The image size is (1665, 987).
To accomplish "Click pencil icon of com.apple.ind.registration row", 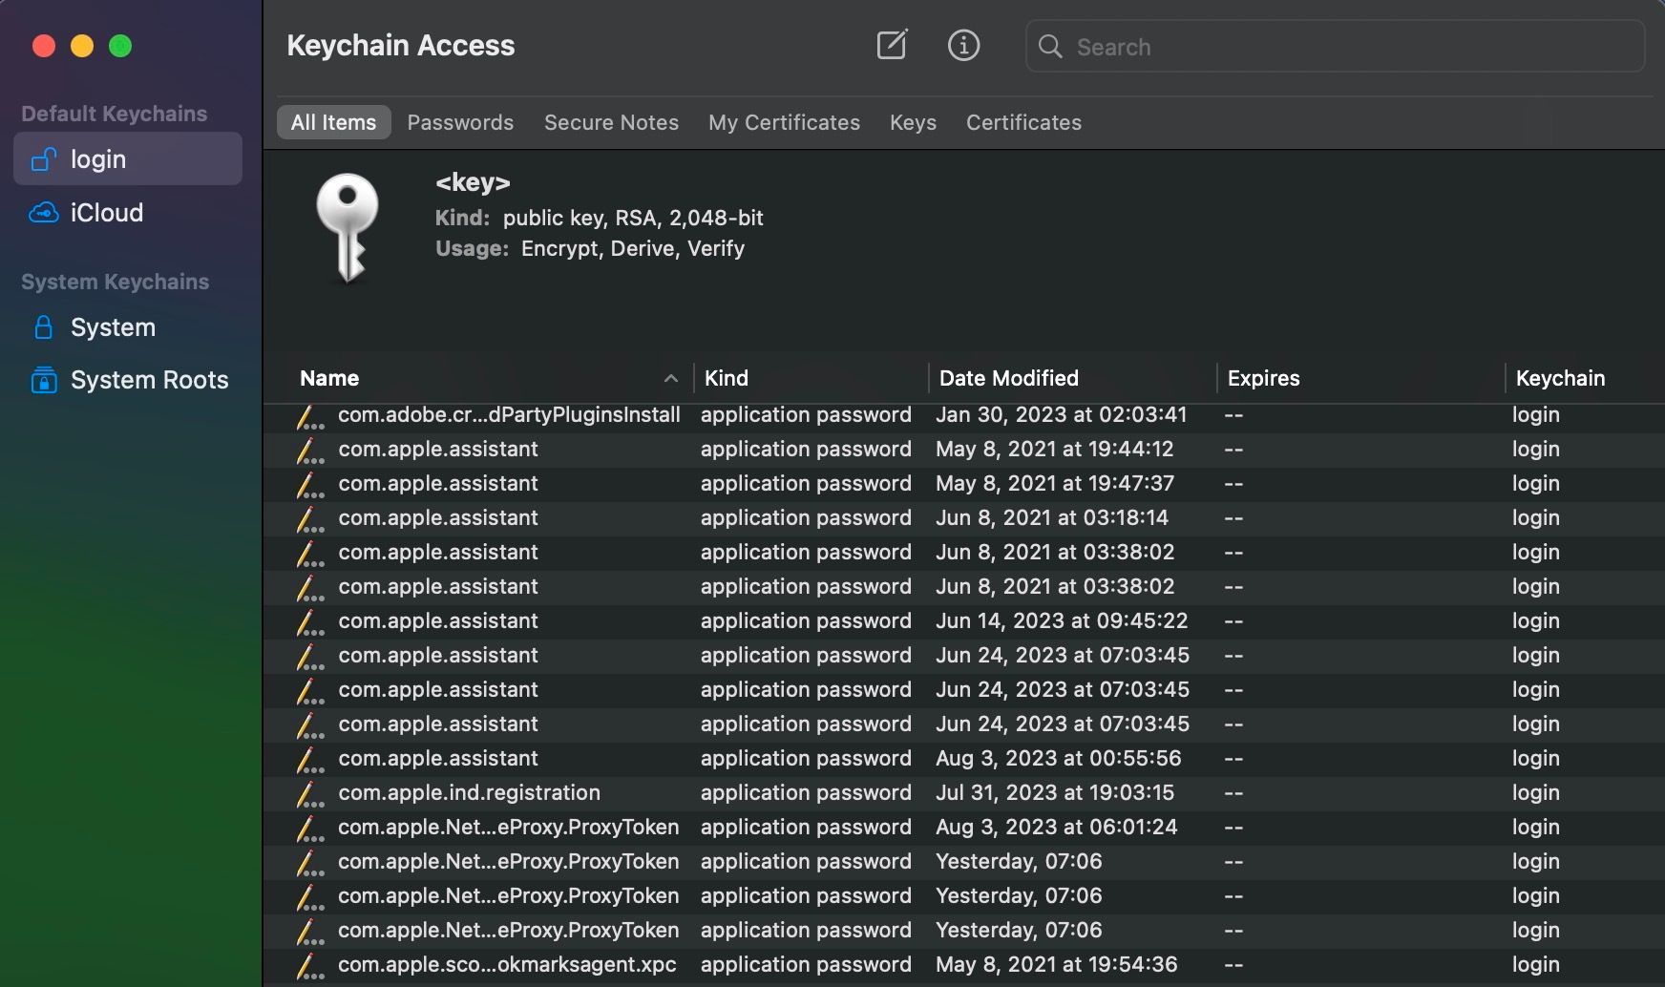I will pyautogui.click(x=309, y=793).
